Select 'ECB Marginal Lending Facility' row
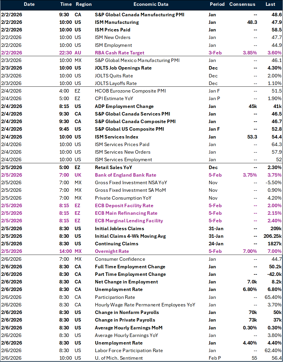 (129, 221)
